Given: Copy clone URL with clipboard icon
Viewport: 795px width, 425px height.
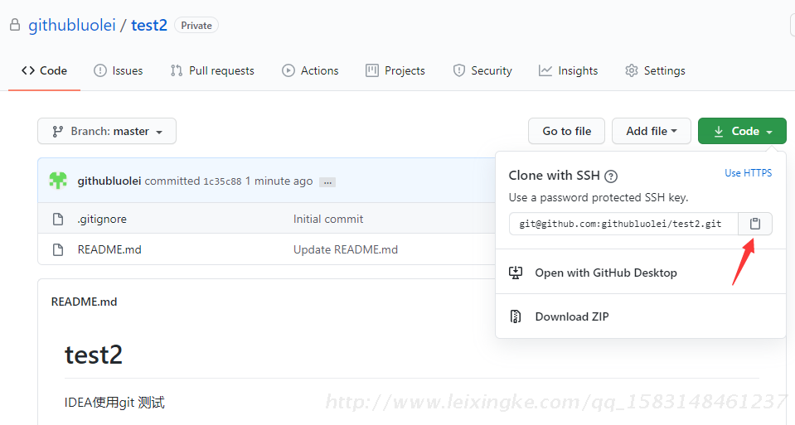Looking at the screenshot, I should coord(755,224).
